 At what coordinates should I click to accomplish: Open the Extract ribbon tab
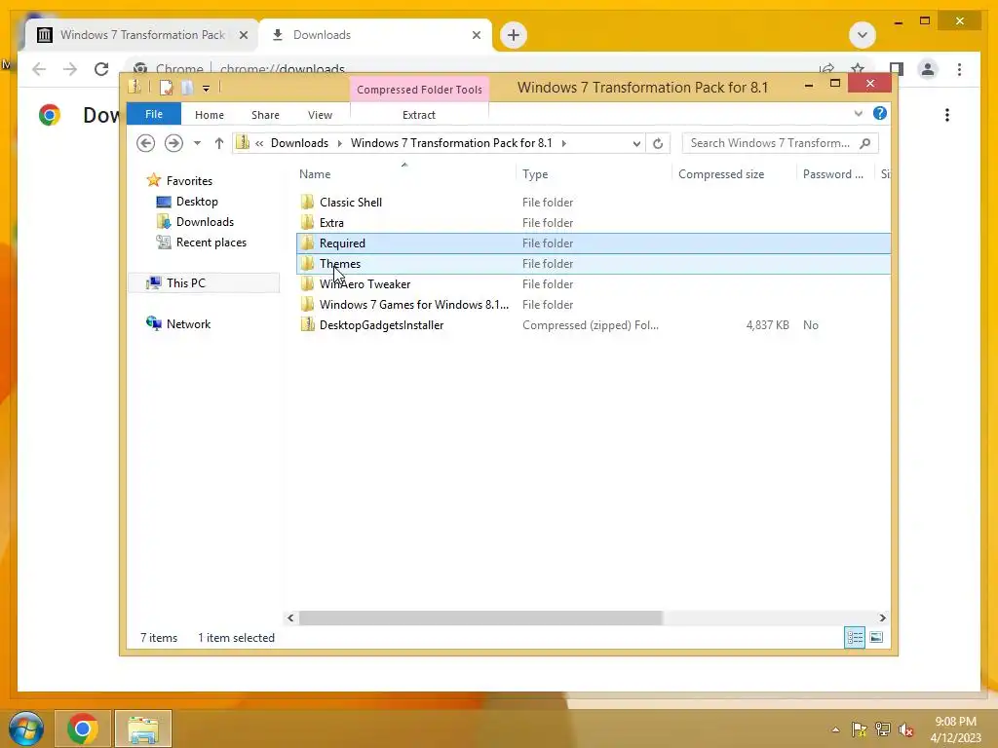[419, 115]
